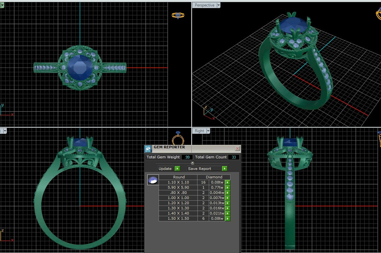This screenshot has height=253, width=381.
Task: Click the Total Gem Weight value field
Action: (187, 157)
